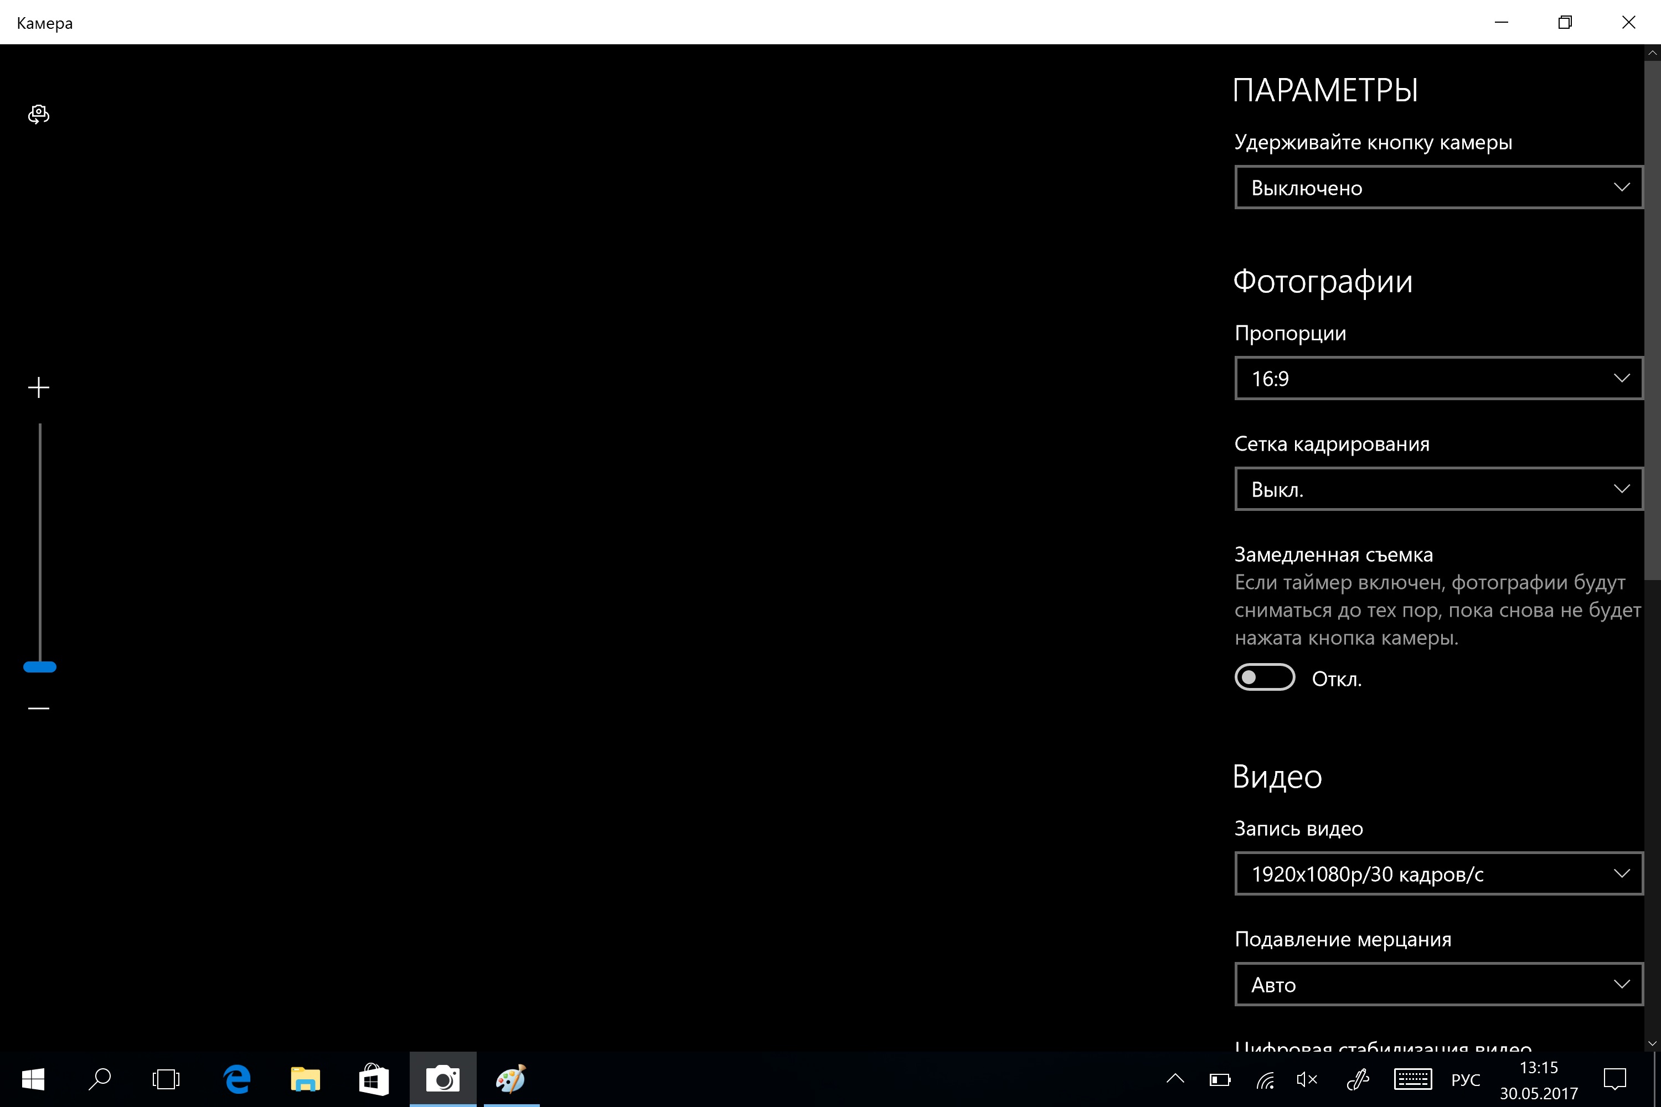This screenshot has height=1107, width=1661.
Task: Switch camera using the flip camera icon
Action: pos(39,113)
